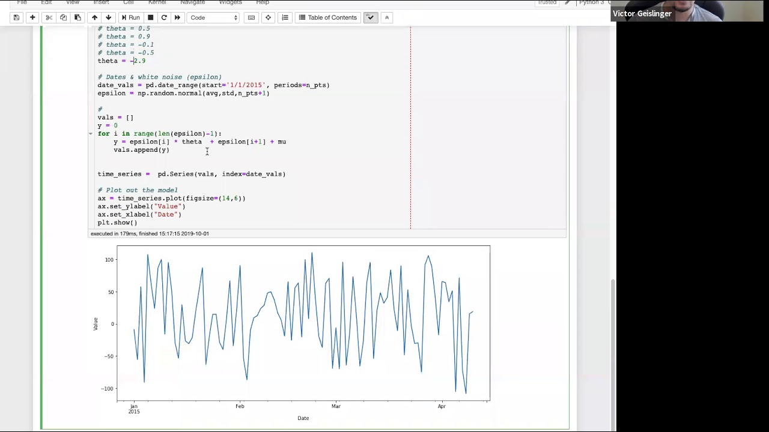Viewport: 769px width, 432px height.
Task: Cut the selected cell with the scissors icon
Action: pyautogui.click(x=49, y=17)
